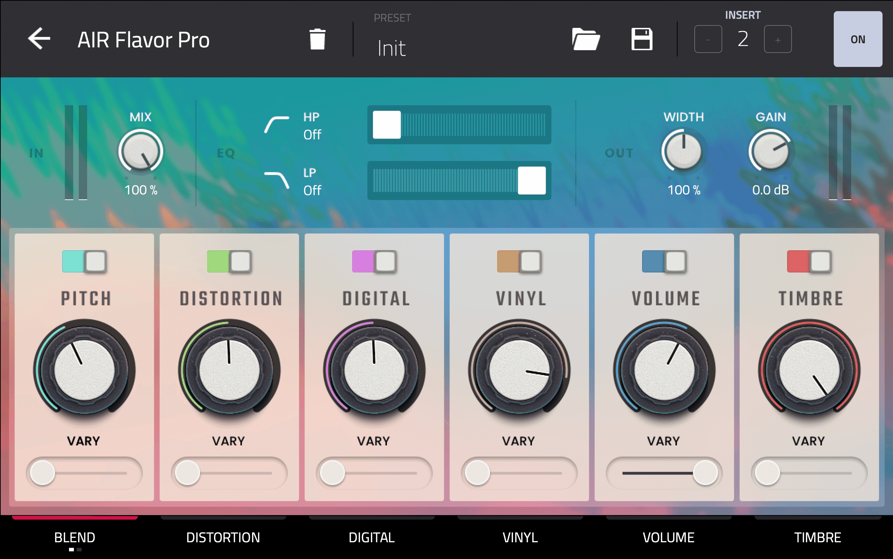
Task: Toggle the Pitch section switch
Action: pos(84,261)
